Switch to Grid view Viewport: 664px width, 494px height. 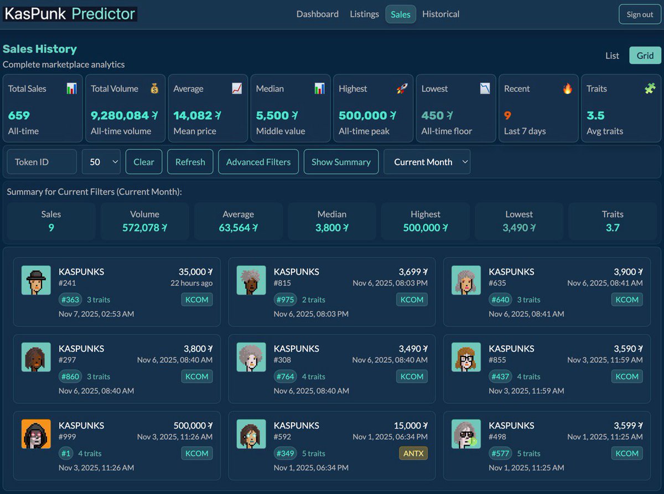point(645,55)
